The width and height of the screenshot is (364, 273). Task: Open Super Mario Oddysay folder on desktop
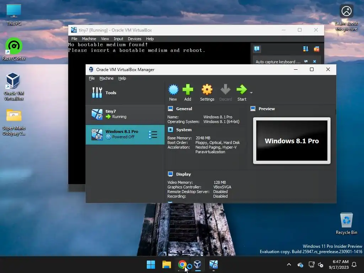click(14, 122)
